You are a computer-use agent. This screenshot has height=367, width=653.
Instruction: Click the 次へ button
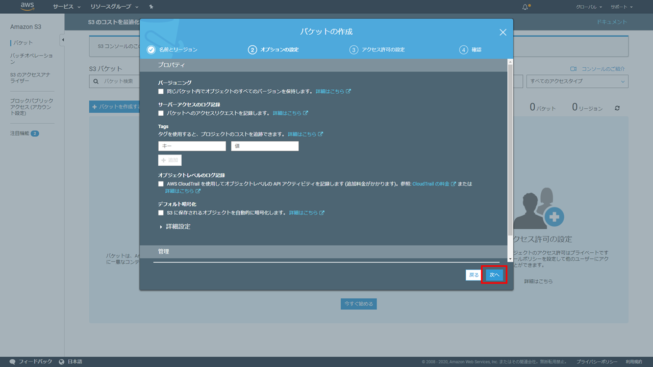click(494, 275)
